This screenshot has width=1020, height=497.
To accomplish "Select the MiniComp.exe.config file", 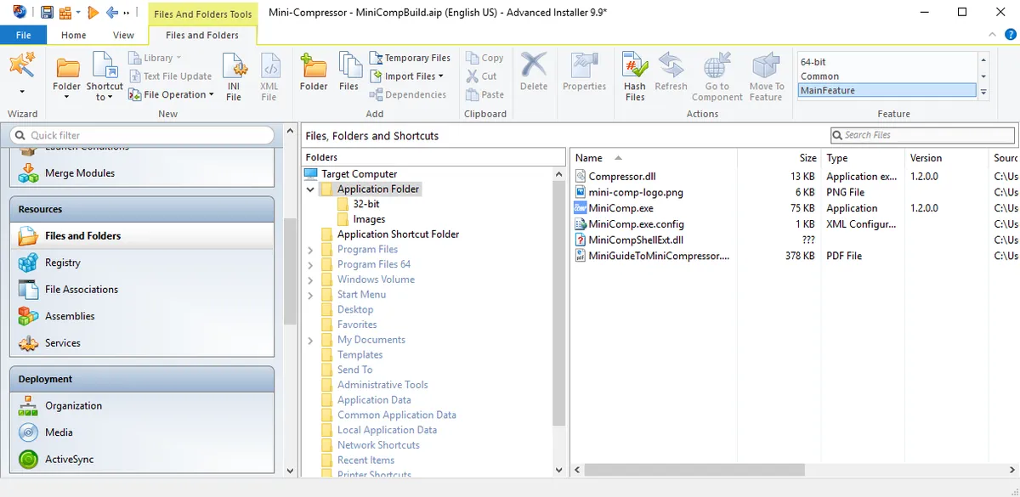I will pyautogui.click(x=629, y=224).
